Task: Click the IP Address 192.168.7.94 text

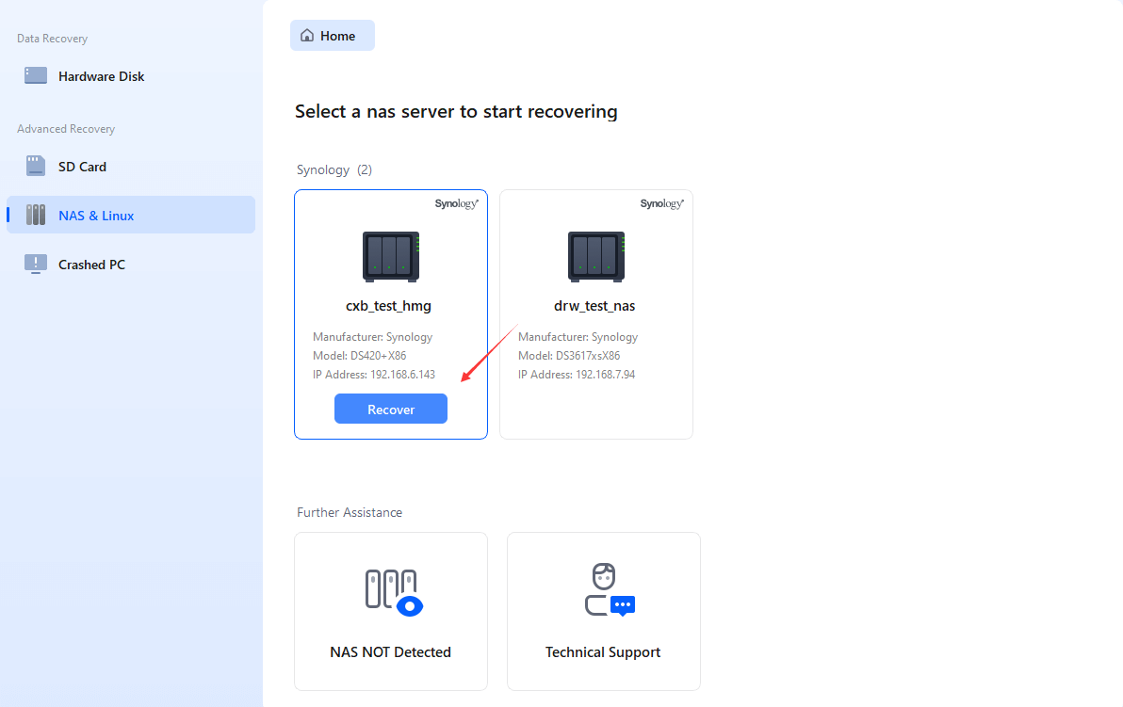Action: pos(577,374)
